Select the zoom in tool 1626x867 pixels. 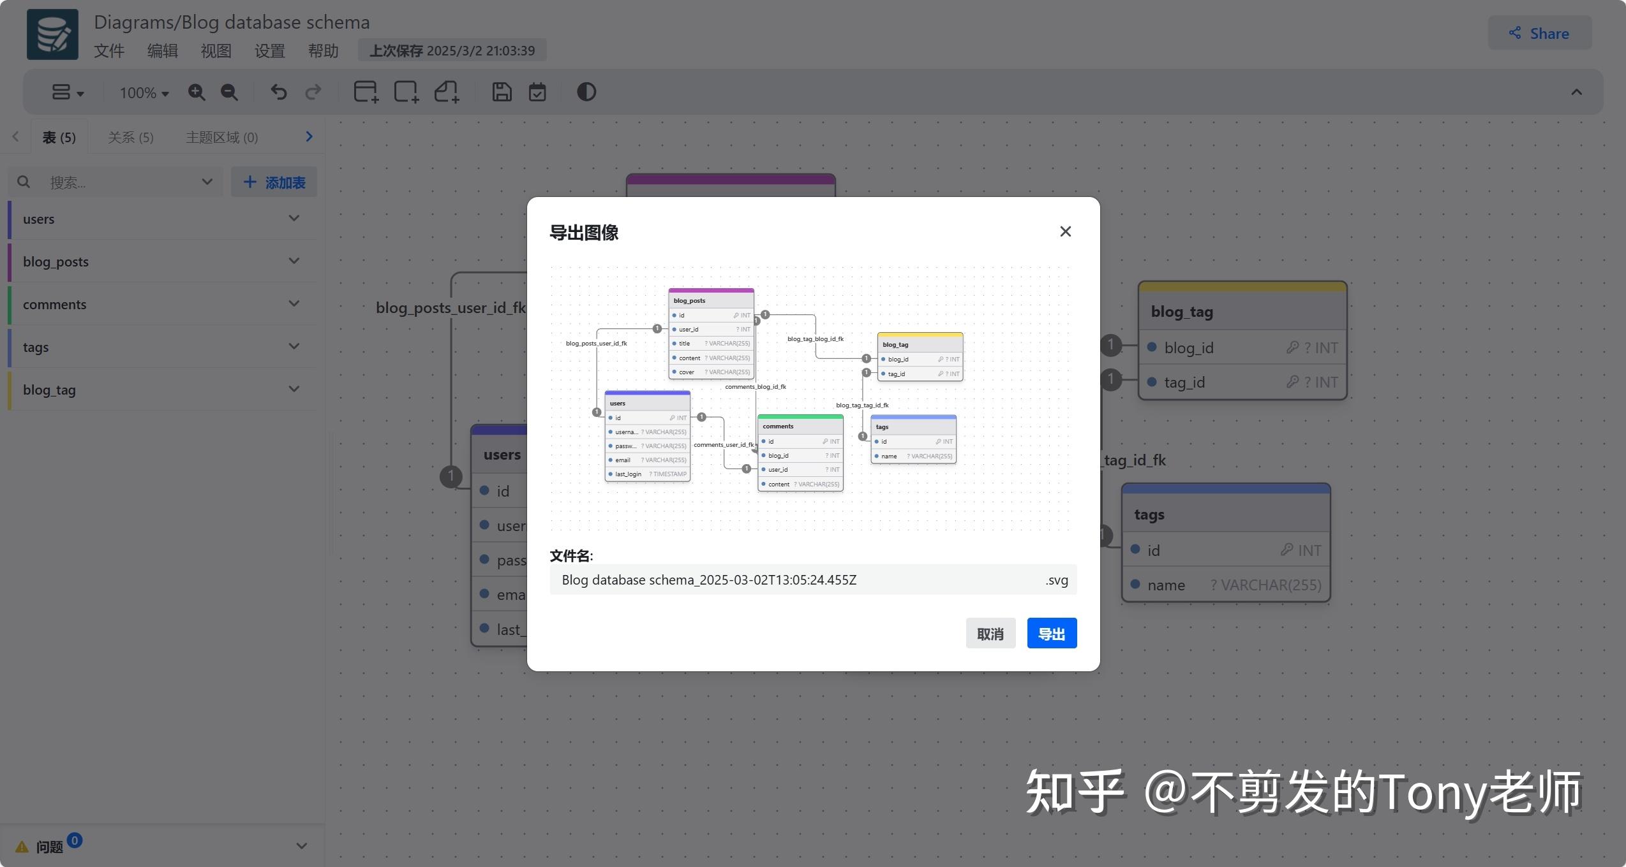tap(197, 92)
